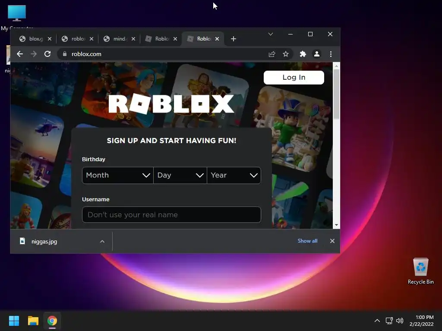
Task: Open the downloaded jpg file item
Action: pos(44,241)
